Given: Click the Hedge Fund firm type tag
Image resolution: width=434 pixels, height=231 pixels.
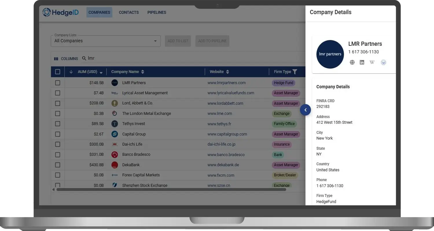Looking at the screenshot, I should (x=284, y=83).
